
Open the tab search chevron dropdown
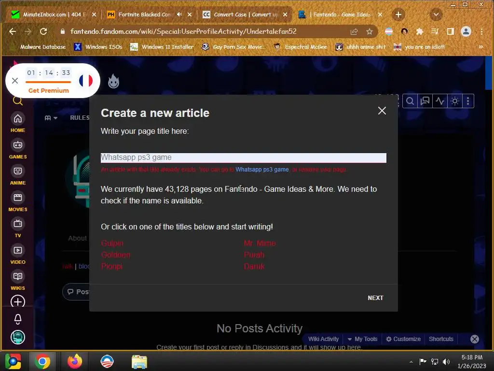coord(436,14)
